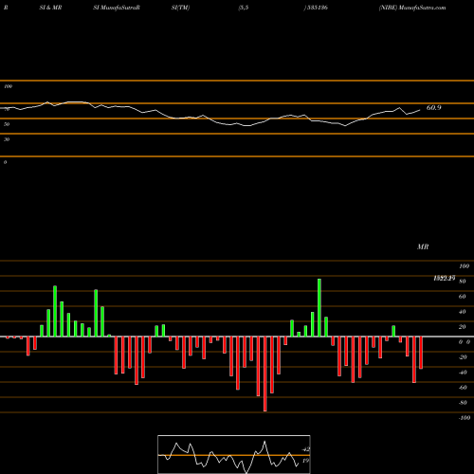
Task: Click the SI & MR header text
Action: point(50,8)
